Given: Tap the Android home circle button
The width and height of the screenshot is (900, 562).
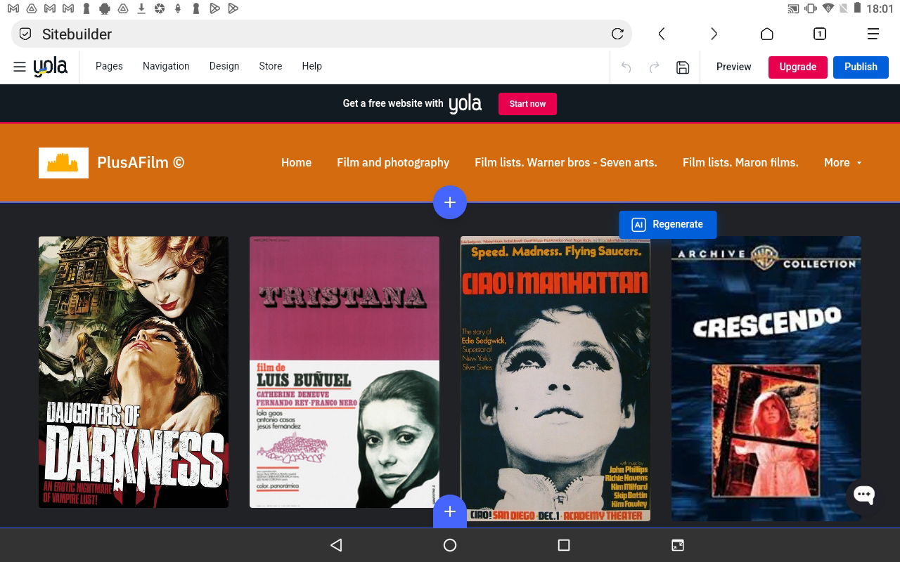Looking at the screenshot, I should pyautogui.click(x=450, y=545).
